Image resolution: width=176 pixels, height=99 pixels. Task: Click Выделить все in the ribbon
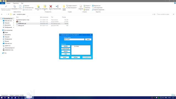96,5
